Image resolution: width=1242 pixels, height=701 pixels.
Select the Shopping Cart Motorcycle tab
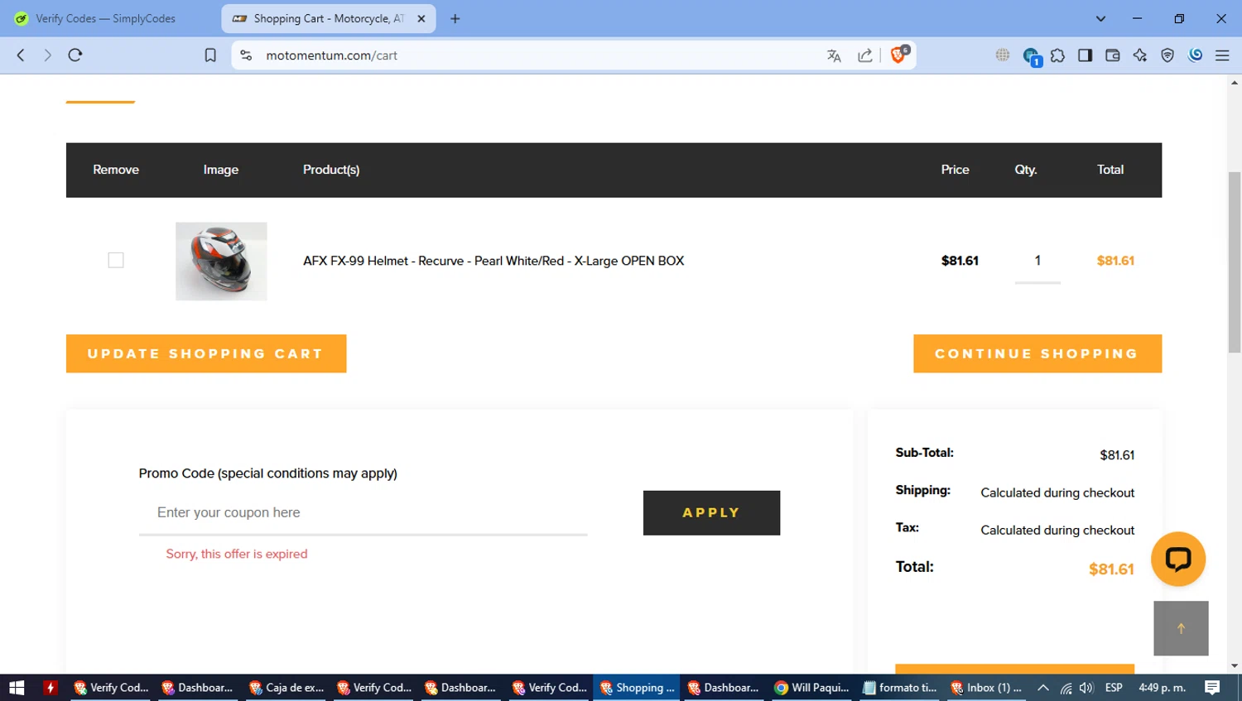click(x=327, y=18)
